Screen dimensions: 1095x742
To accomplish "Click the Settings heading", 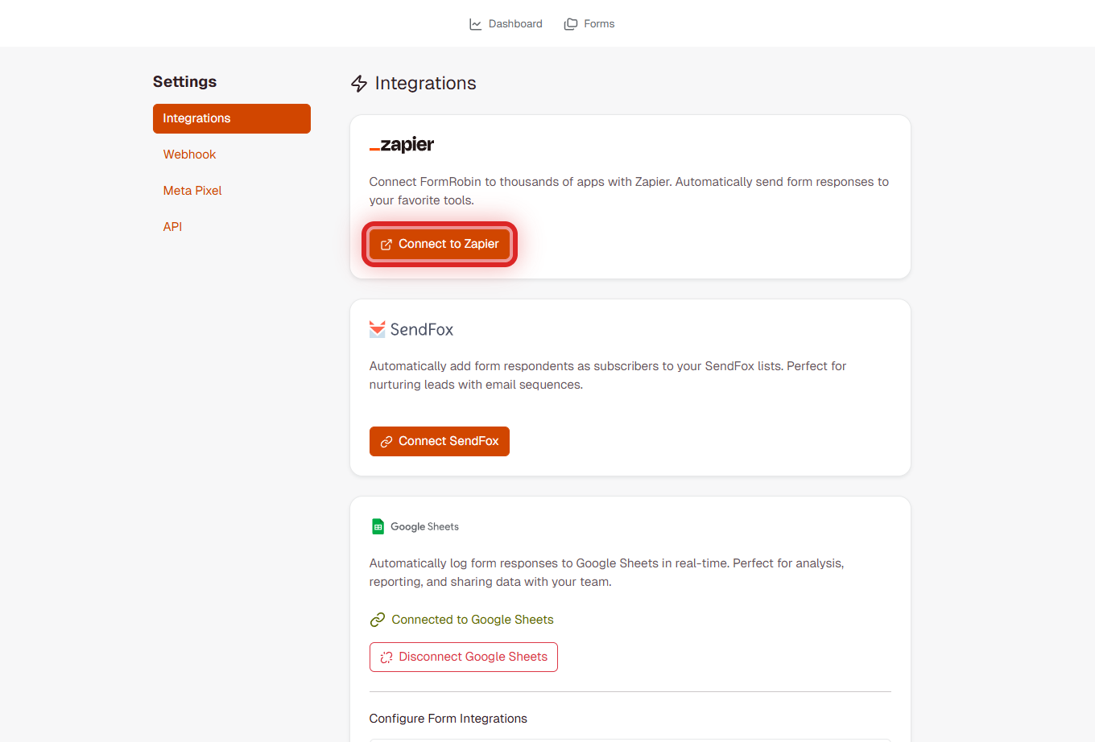I will [x=184, y=81].
